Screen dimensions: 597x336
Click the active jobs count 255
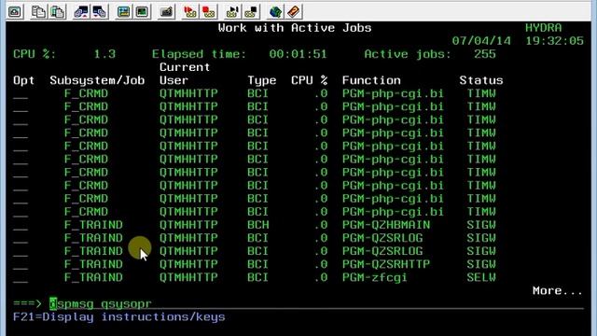(x=485, y=54)
